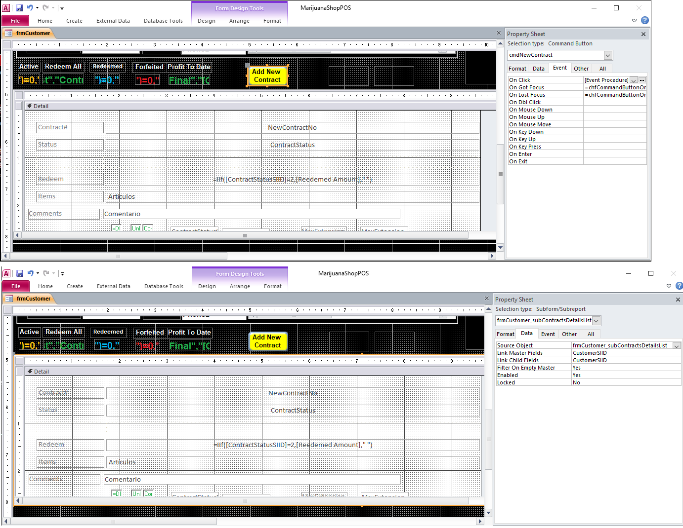Click Undo arrow in lower window toolbar
This screenshot has height=528, width=683.
[x=31, y=273]
